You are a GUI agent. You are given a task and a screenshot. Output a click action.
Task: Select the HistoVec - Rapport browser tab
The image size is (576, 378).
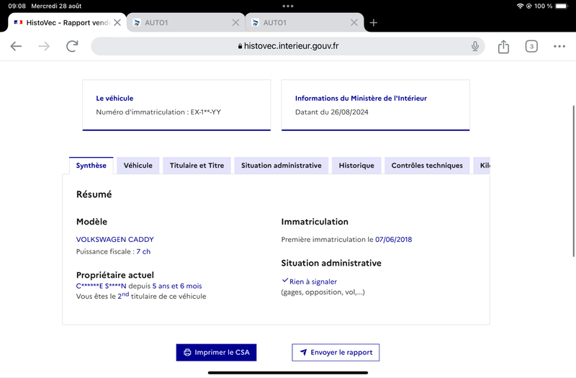[67, 23]
